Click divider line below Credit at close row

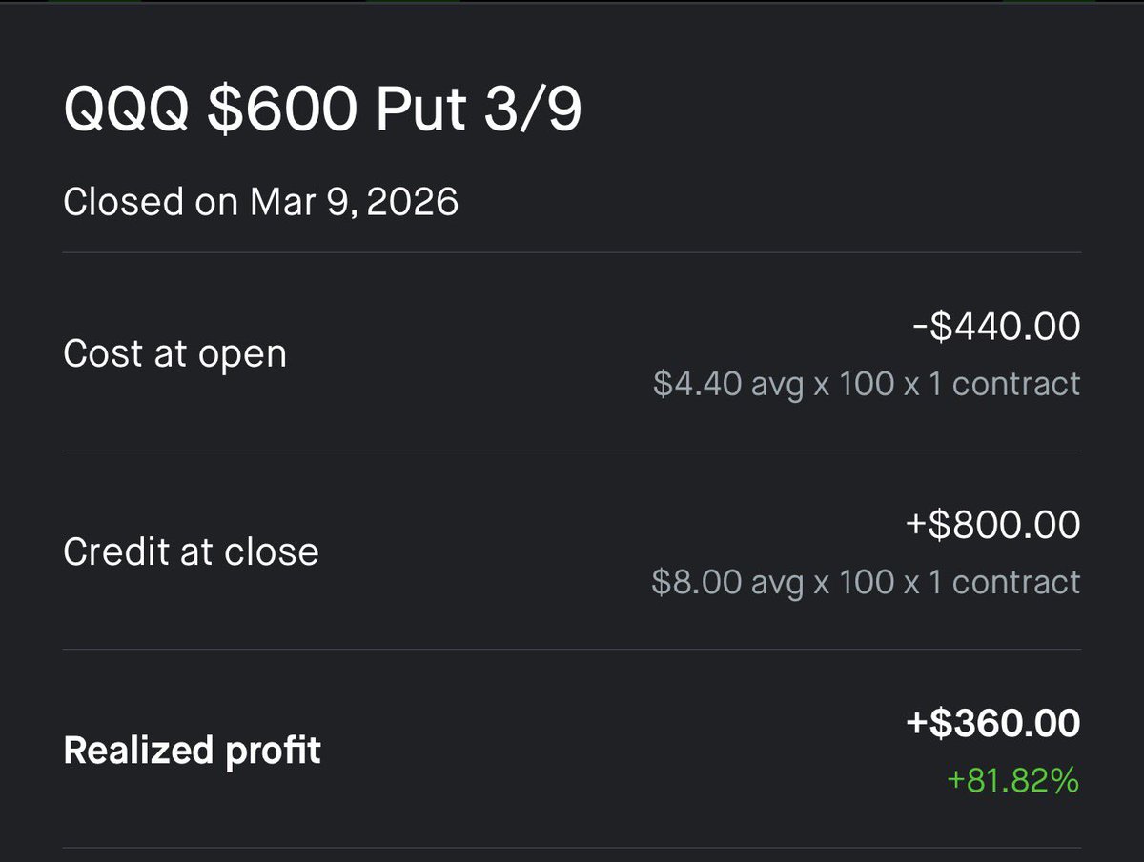click(x=572, y=650)
